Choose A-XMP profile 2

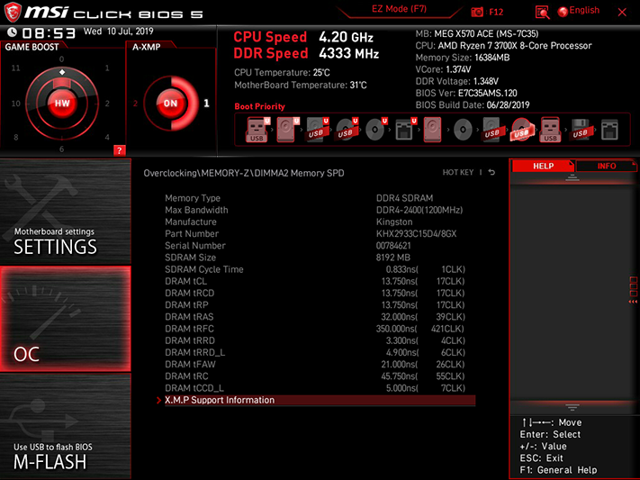tap(135, 104)
